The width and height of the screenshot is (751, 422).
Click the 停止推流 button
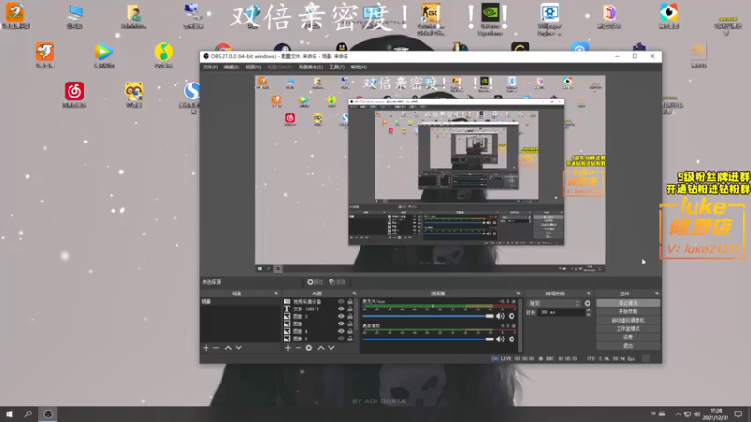click(628, 303)
